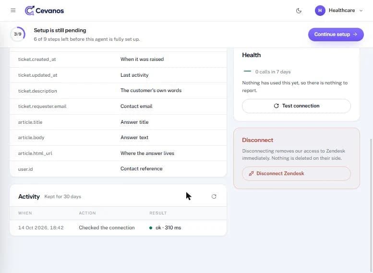Select ticket.description field
This screenshot has height=273, width=373.
click(x=37, y=91)
